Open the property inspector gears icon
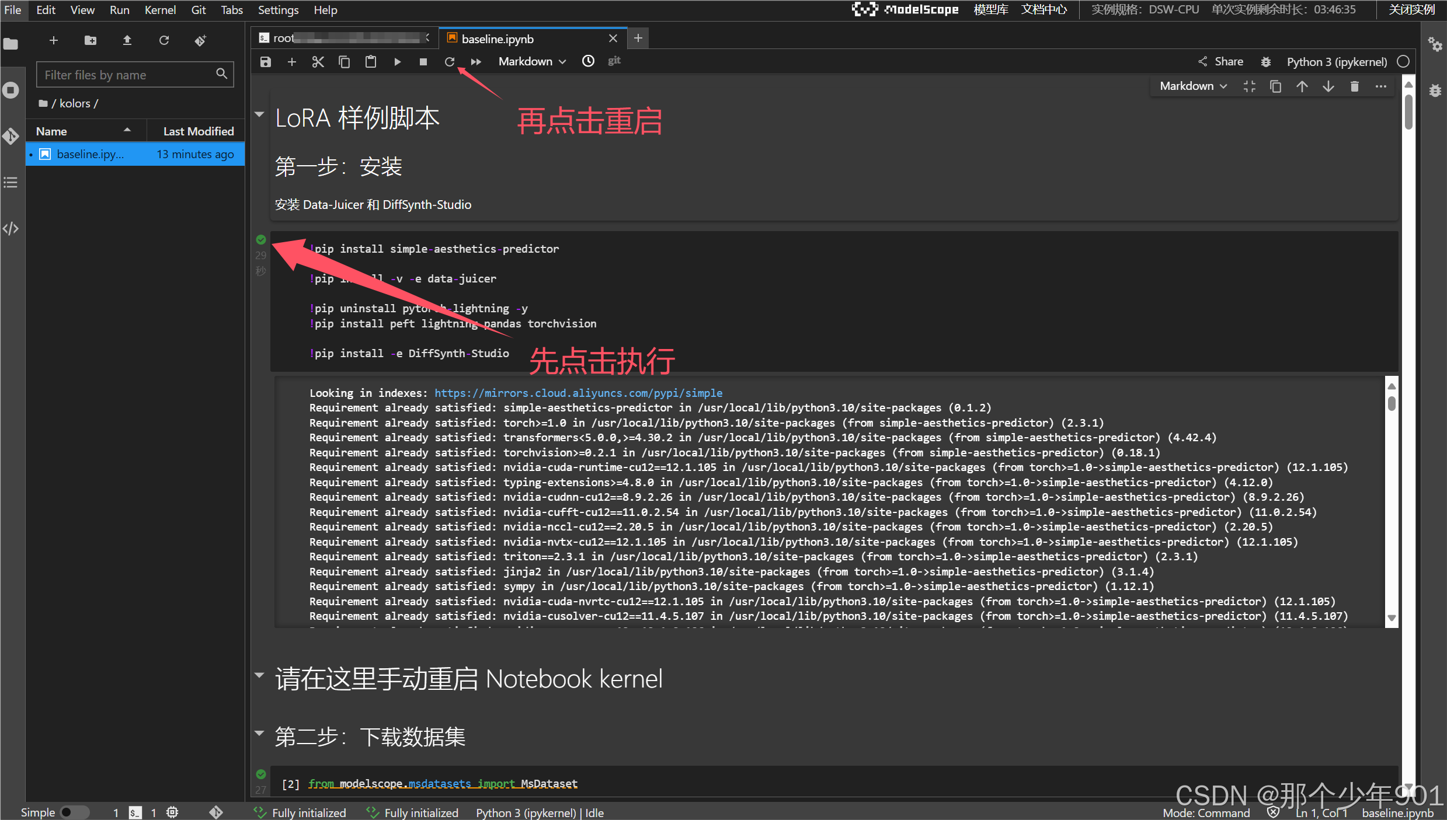The width and height of the screenshot is (1447, 820). (1435, 44)
